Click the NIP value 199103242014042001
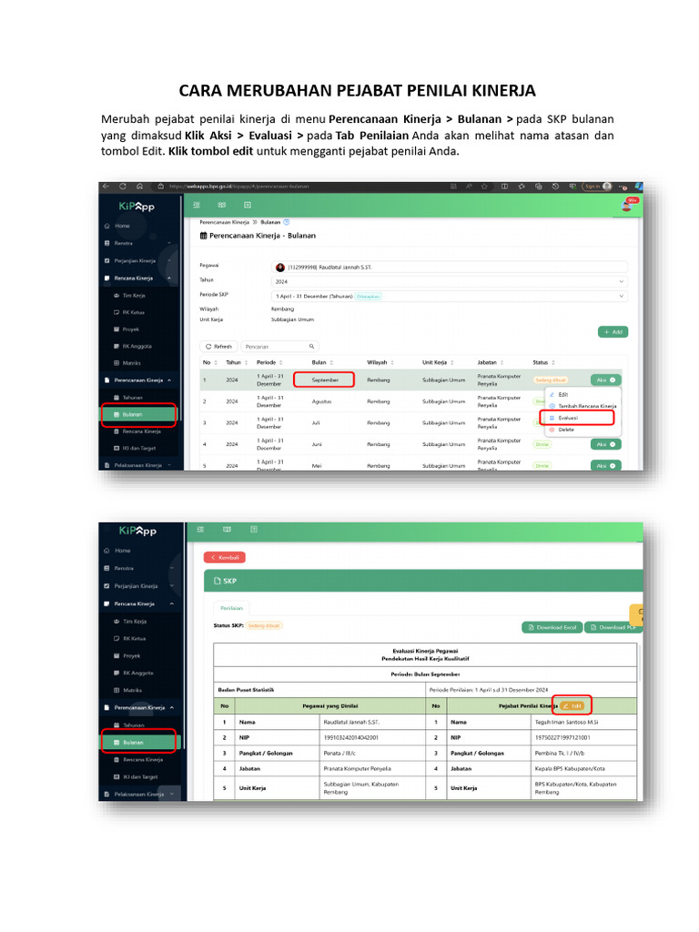This screenshot has width=699, height=932. [x=350, y=737]
